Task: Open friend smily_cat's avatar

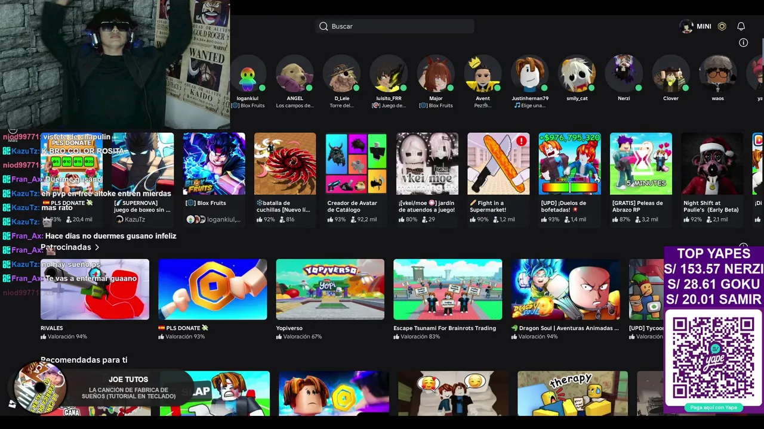Action: (577, 74)
